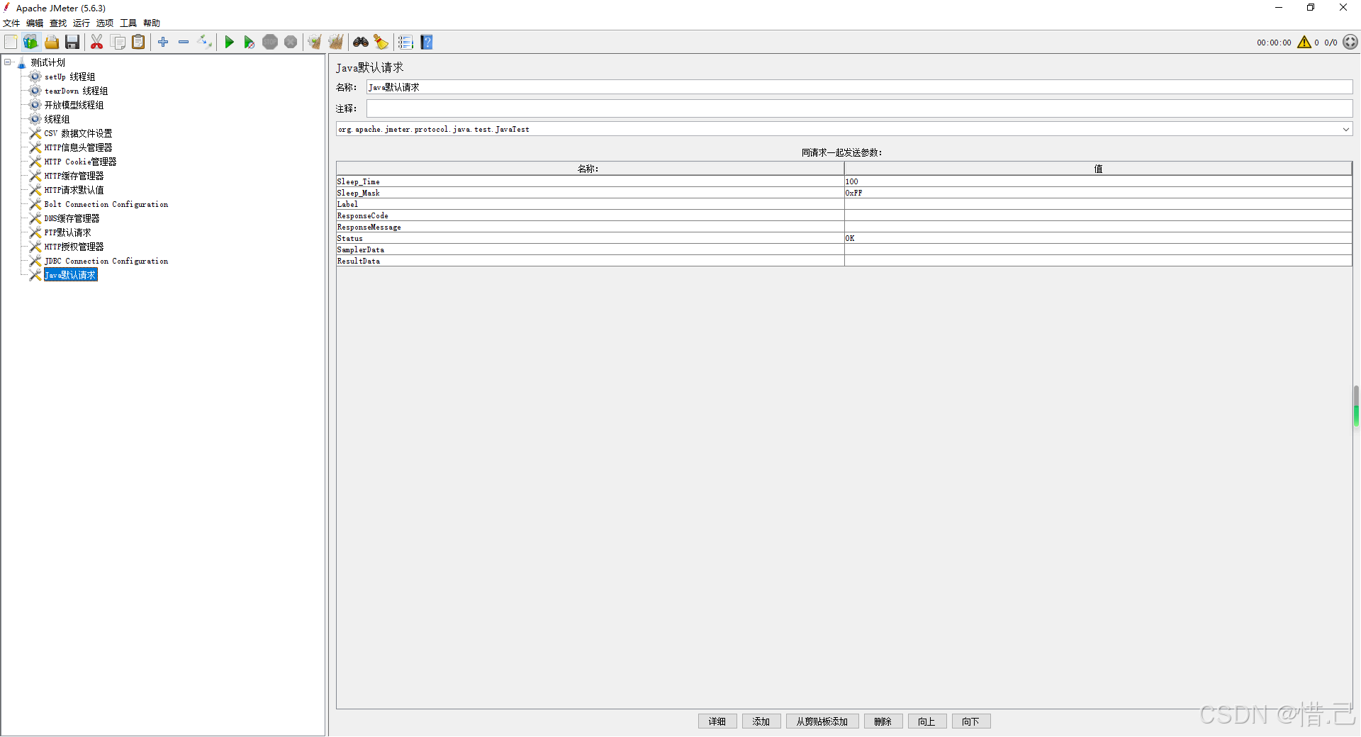This screenshot has height=737, width=1361.
Task: Select the HTTP信息头管理器 node
Action: click(78, 147)
